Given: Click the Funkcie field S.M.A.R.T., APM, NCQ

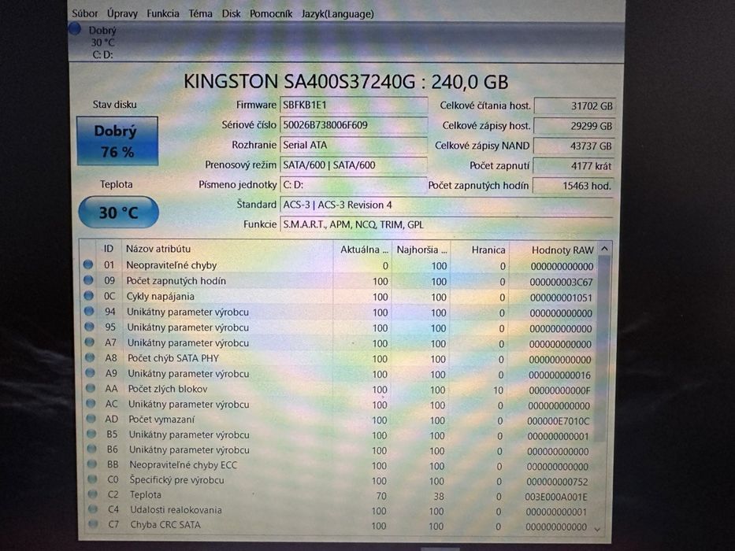Looking at the screenshot, I should tap(446, 224).
